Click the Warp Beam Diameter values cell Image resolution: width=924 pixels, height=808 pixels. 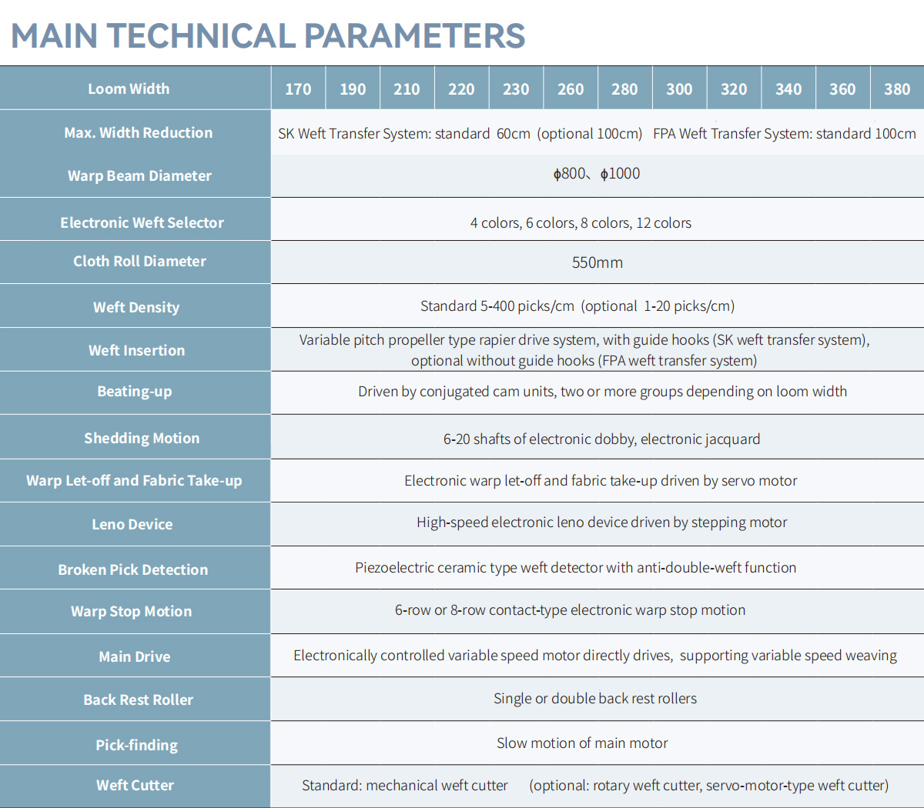click(x=597, y=174)
